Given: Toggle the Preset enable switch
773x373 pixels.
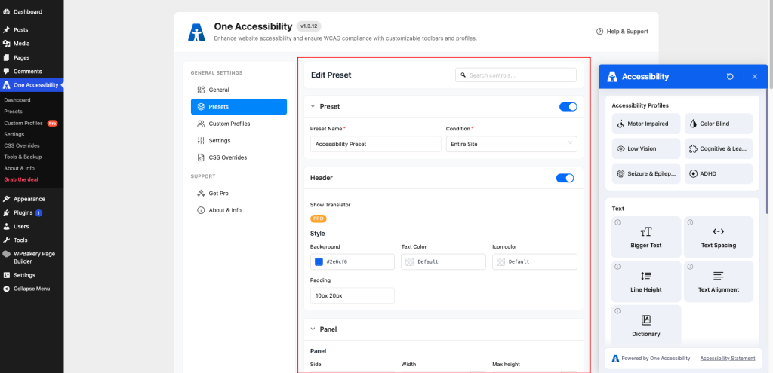Looking at the screenshot, I should click(568, 107).
